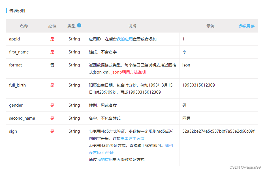Click String type in the full_birth row

point(74,85)
